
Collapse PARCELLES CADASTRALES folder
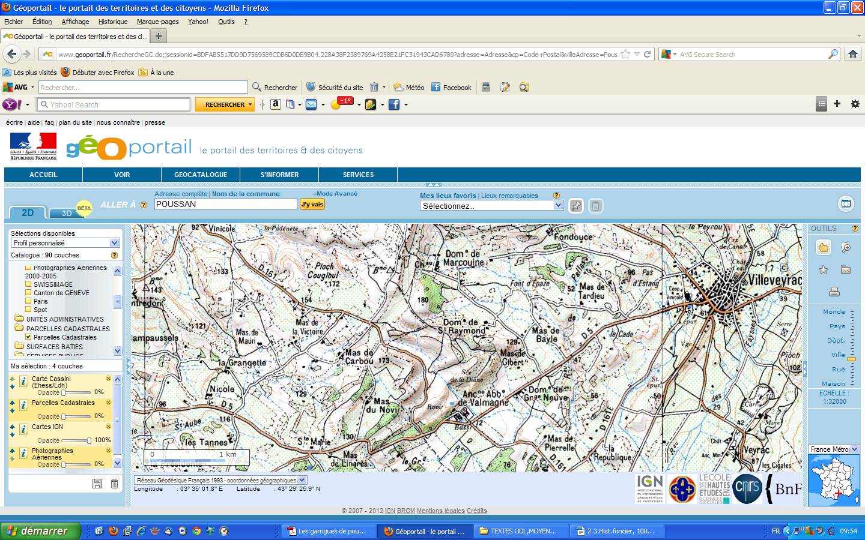pyautogui.click(x=19, y=328)
